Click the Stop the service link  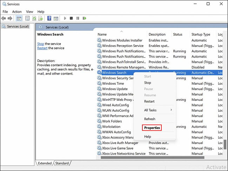(41, 43)
